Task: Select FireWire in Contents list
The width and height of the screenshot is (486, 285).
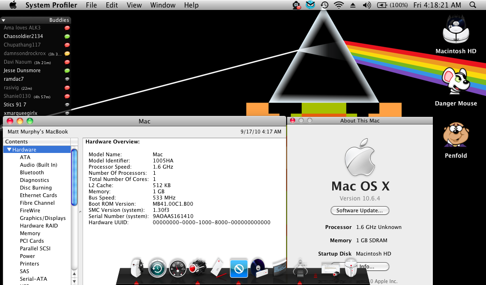Action: (30, 210)
